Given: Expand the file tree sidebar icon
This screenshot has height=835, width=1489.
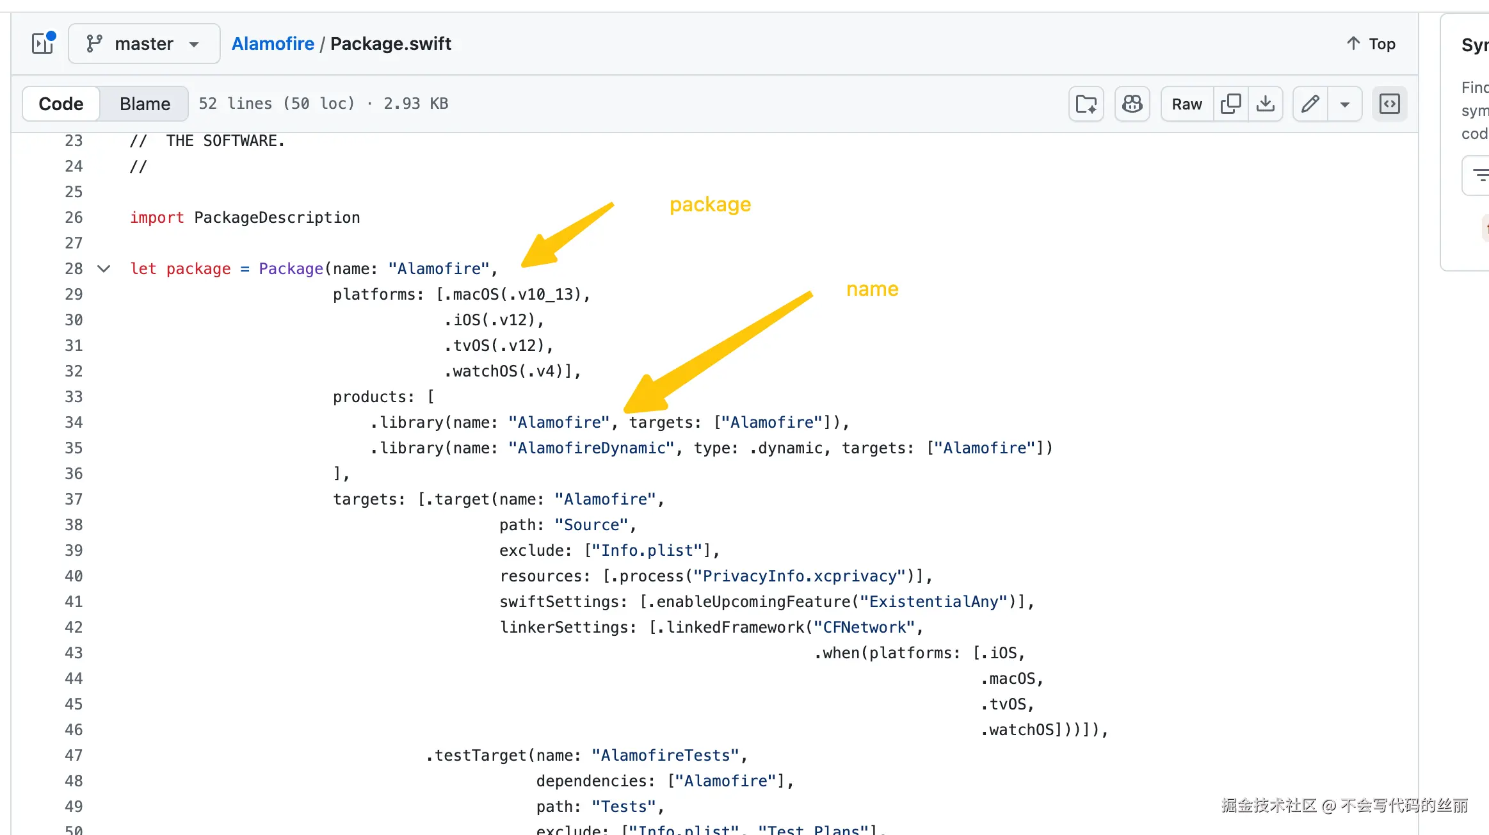Looking at the screenshot, I should [43, 44].
